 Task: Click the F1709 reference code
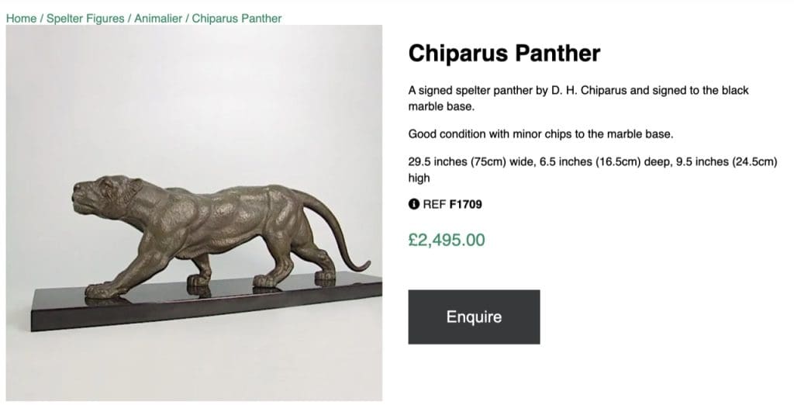pyautogui.click(x=465, y=205)
